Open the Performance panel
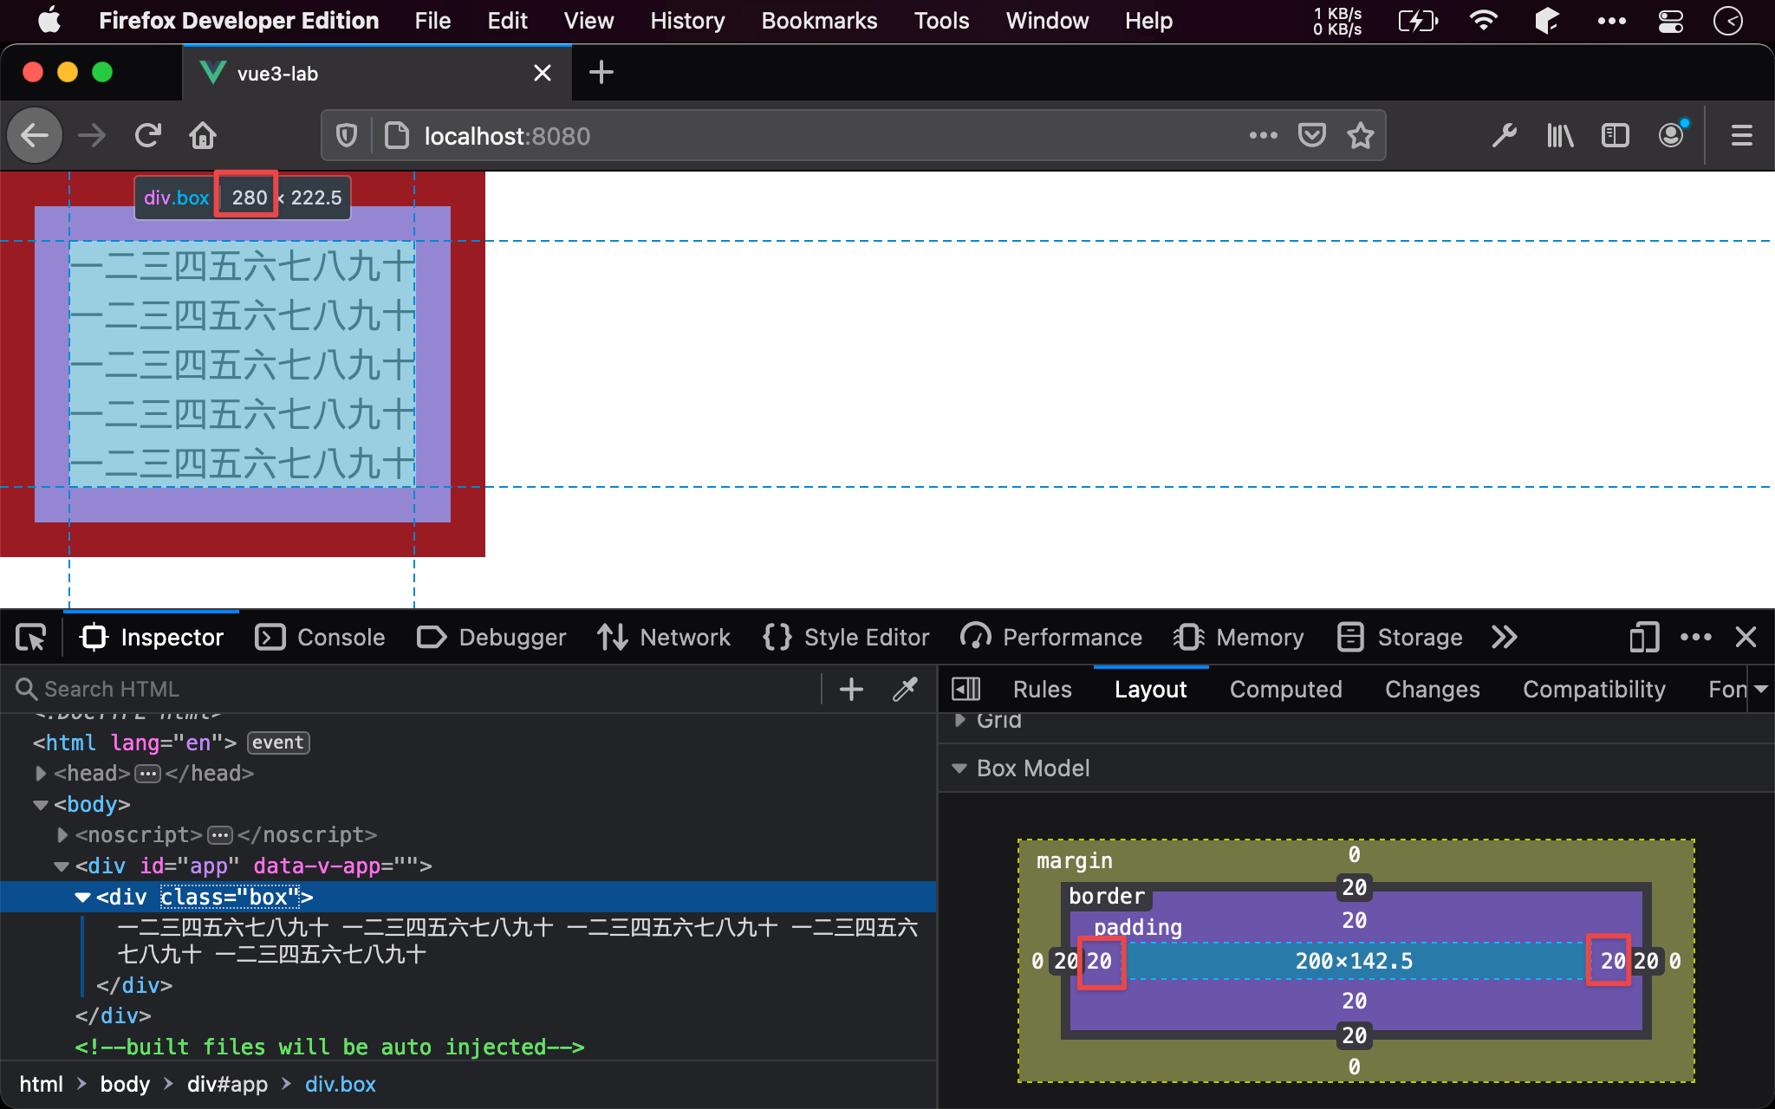The image size is (1775, 1109). [1051, 638]
